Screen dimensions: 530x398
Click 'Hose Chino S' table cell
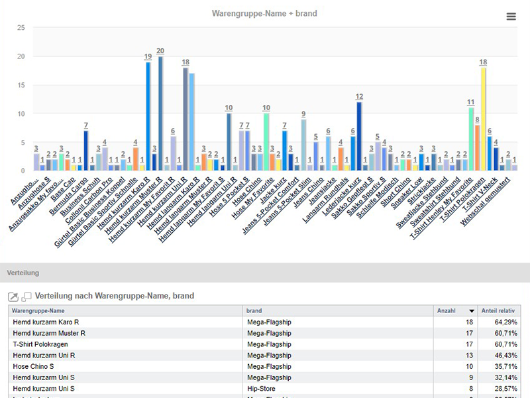[x=33, y=367]
